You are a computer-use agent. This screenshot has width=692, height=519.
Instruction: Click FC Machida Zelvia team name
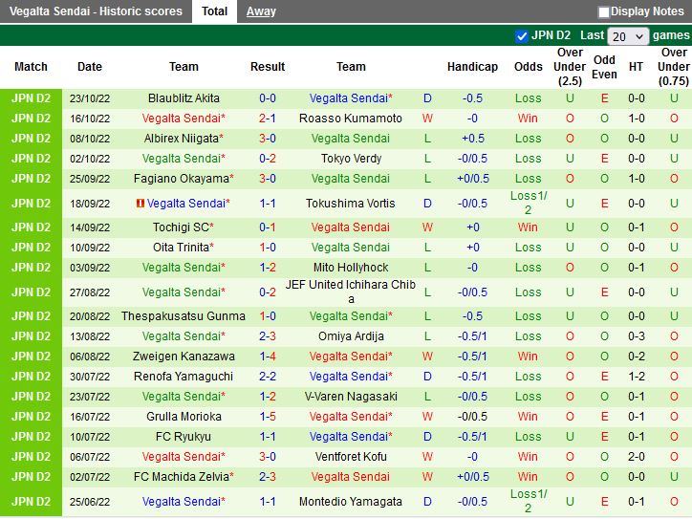click(184, 477)
